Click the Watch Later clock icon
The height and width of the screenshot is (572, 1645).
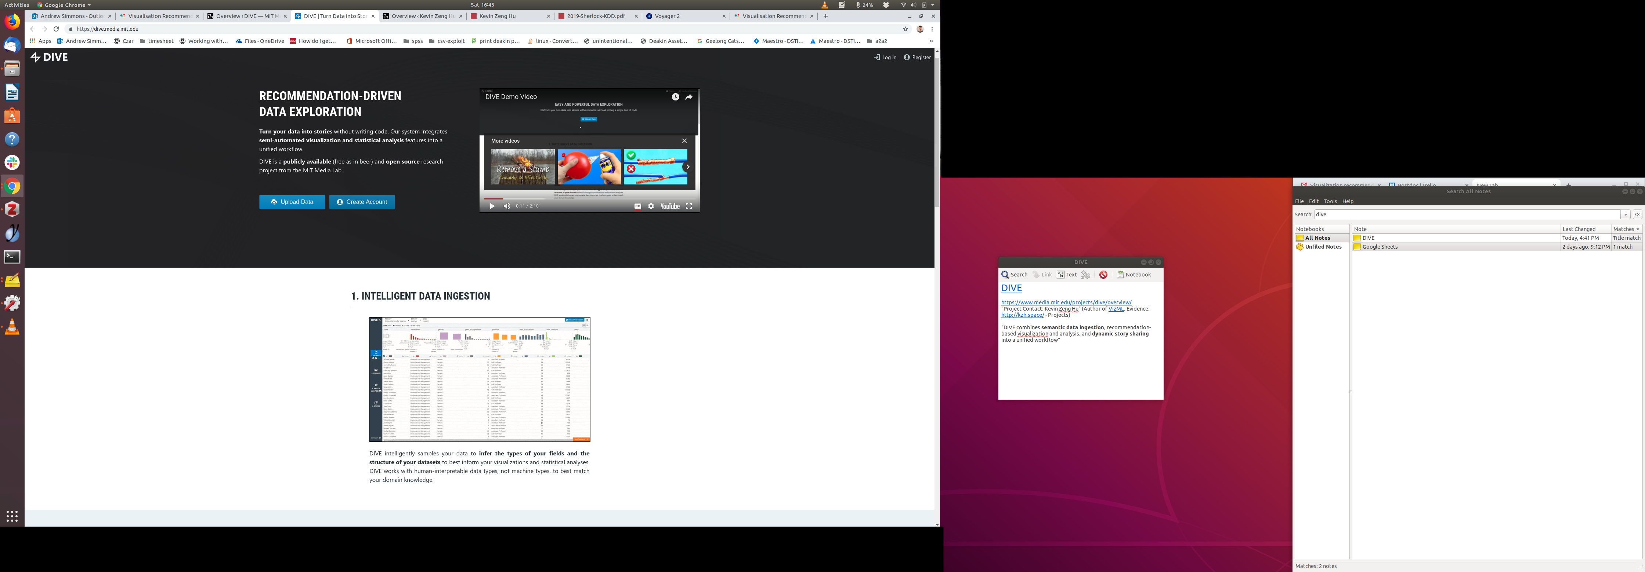coord(675,97)
